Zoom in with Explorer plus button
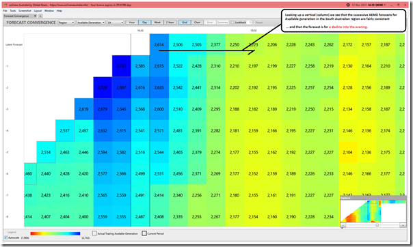 (403, 225)
